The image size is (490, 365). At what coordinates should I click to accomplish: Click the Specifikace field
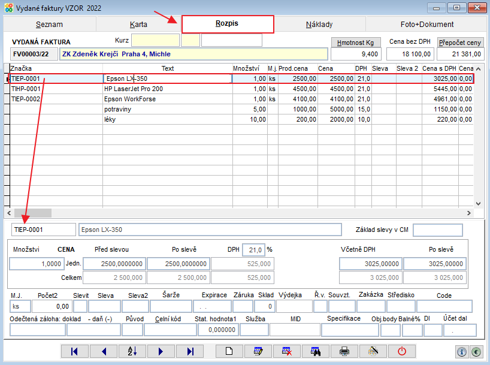tap(350, 330)
